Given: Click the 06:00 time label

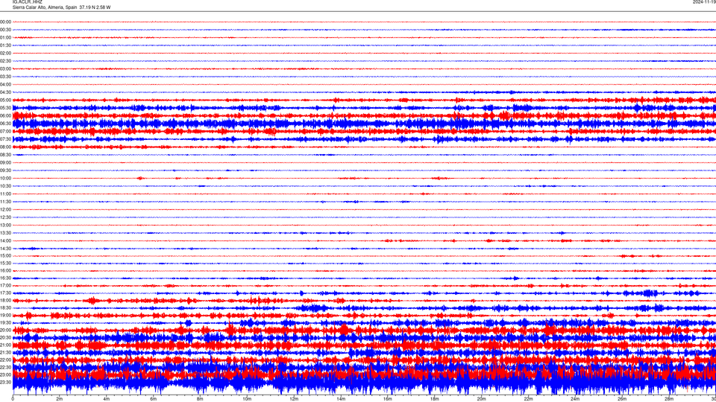Looking at the screenshot, I should coord(5,116).
